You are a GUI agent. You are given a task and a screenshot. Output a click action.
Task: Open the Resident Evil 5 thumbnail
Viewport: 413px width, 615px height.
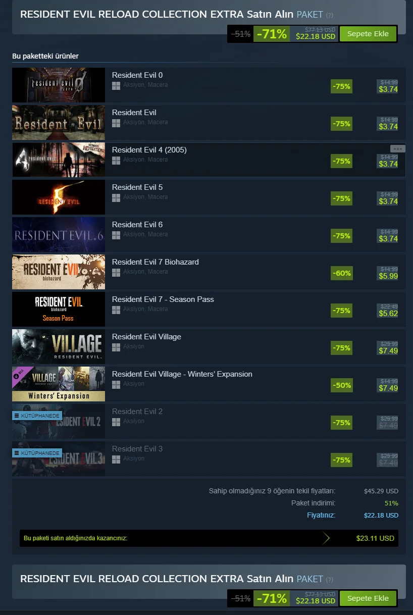pyautogui.click(x=59, y=197)
